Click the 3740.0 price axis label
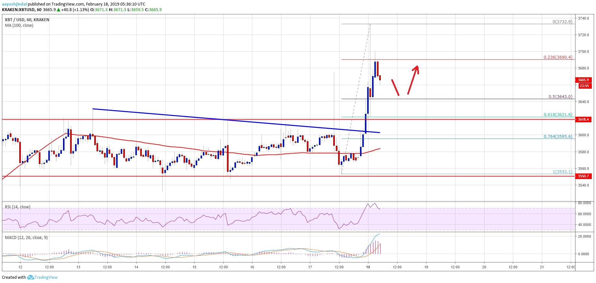Viewport: 596px width, 283px height. [584, 18]
